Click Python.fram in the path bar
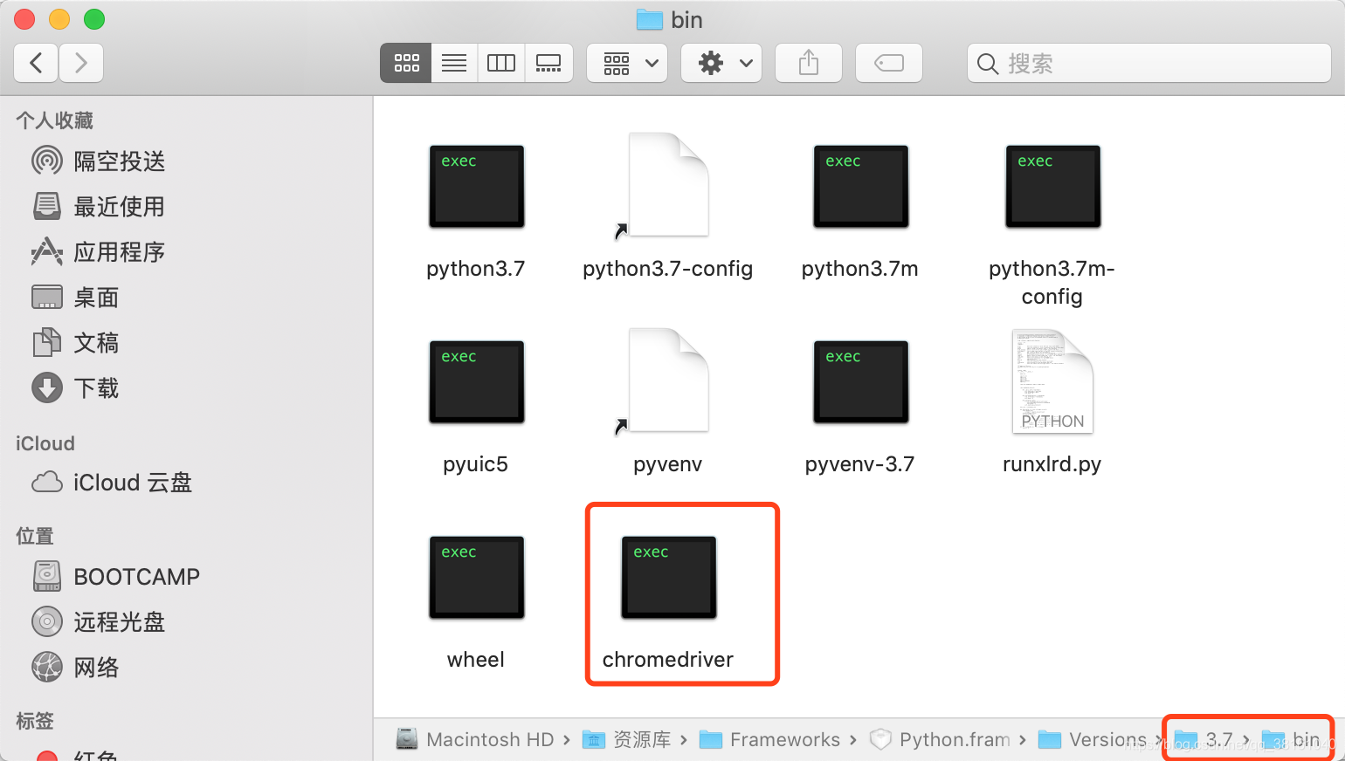 pos(940,740)
